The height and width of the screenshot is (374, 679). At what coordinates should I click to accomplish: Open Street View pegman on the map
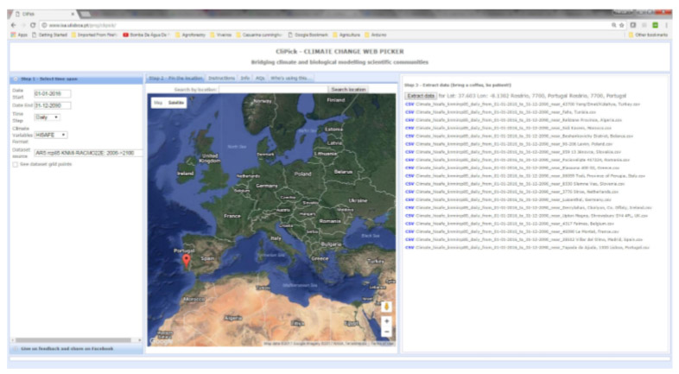tap(386, 307)
